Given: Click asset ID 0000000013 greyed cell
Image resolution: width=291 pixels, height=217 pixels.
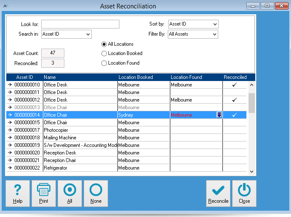Looking at the screenshot, I should [x=27, y=107].
